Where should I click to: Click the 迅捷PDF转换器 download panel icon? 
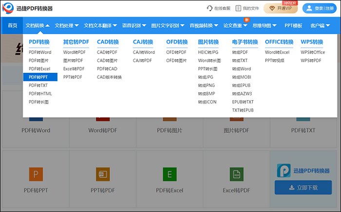[x=284, y=170]
